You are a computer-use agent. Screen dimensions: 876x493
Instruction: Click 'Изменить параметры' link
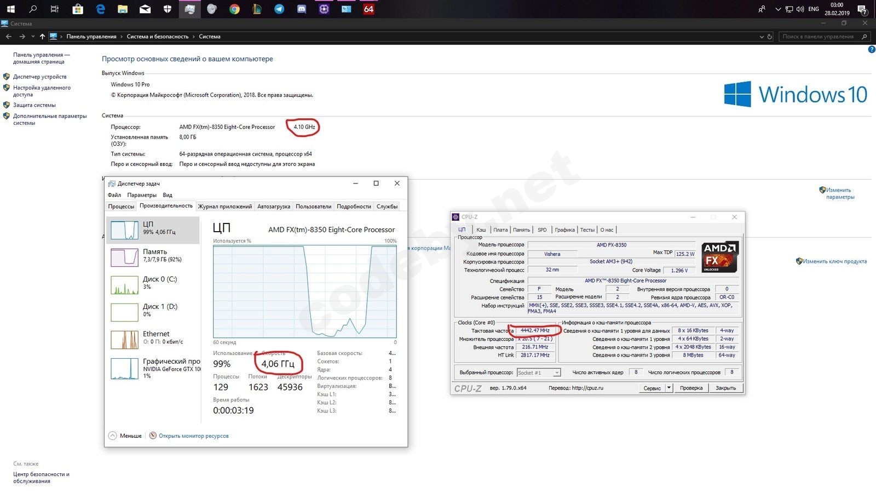coord(840,193)
